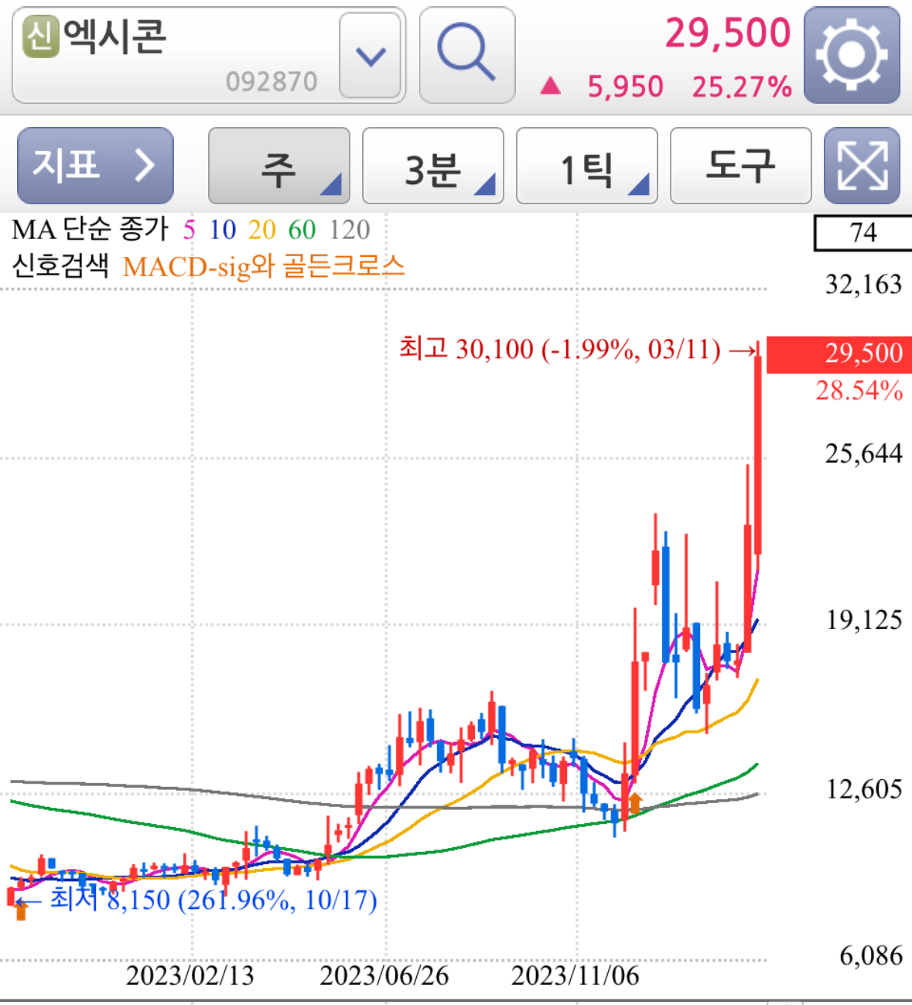Toggle the MA 5 moving average
Image resolution: width=912 pixels, height=1005 pixels.
(x=188, y=229)
